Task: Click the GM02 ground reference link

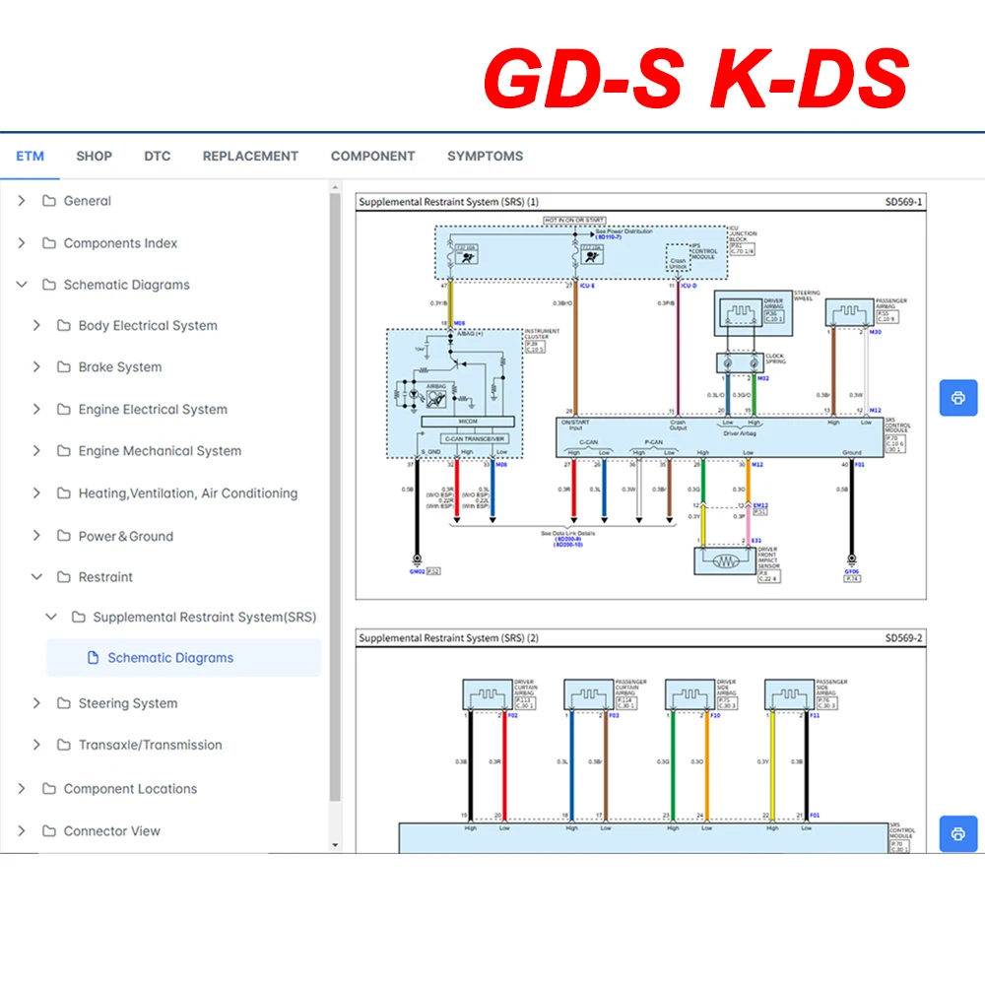Action: (417, 571)
